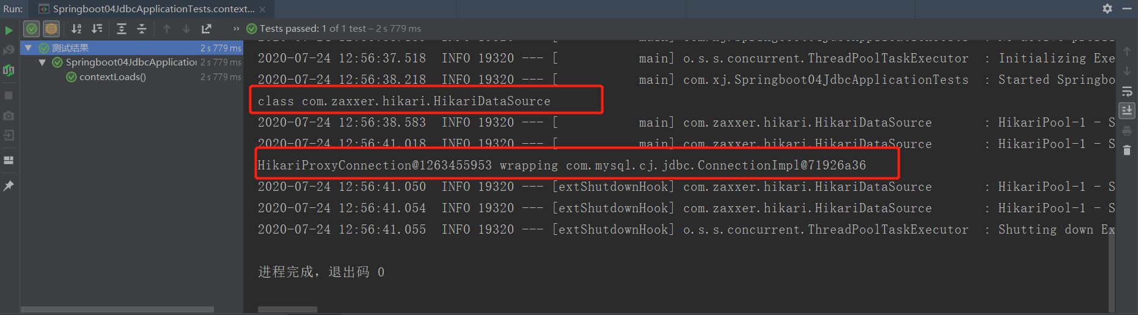Click the console horizontal scrollbar
This screenshot has width=1138, height=315.
coord(287,309)
